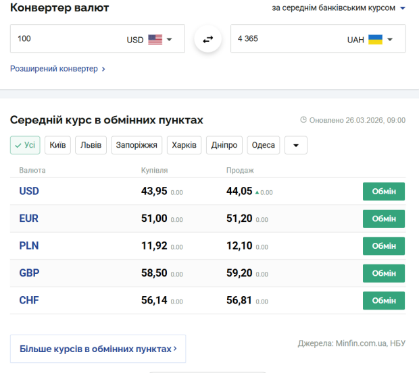The height and width of the screenshot is (373, 419).
Task: Select the checked Усі city filter
Action: [25, 145]
